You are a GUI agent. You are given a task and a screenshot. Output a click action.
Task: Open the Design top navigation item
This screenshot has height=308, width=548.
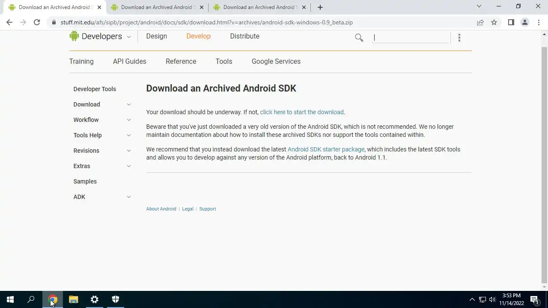coord(156,36)
